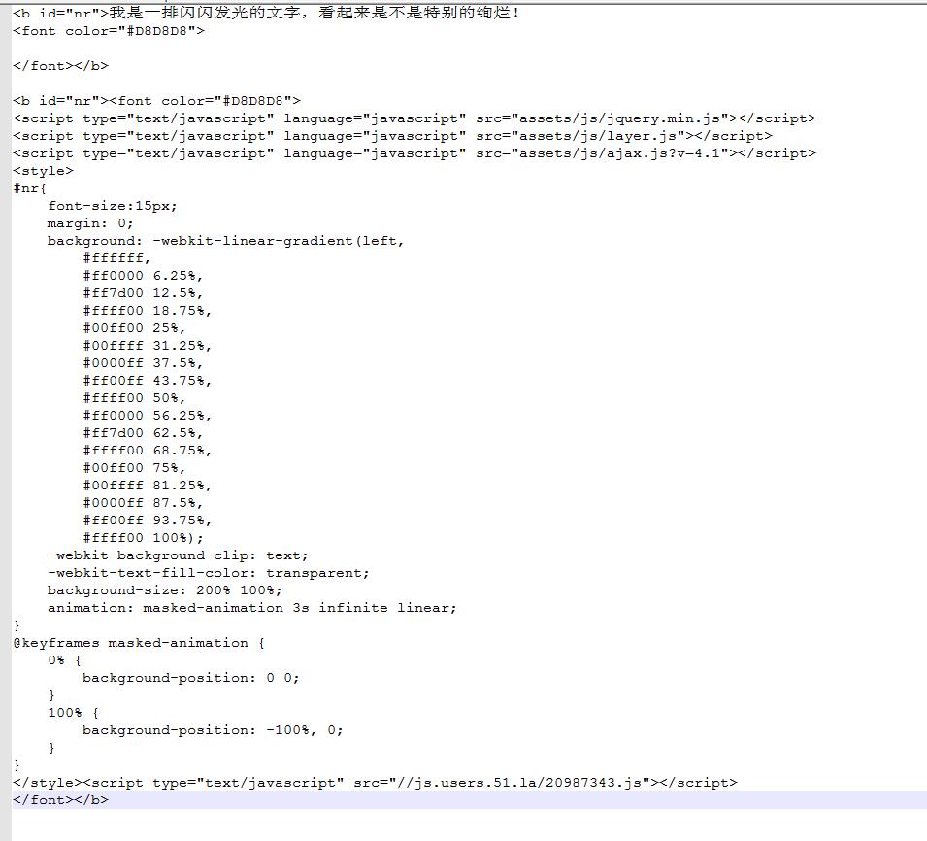Click the Chinese text in the first line

315,14
